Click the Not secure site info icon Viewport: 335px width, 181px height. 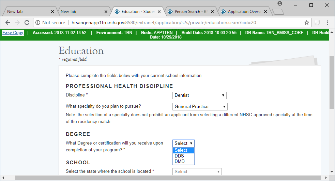37,22
